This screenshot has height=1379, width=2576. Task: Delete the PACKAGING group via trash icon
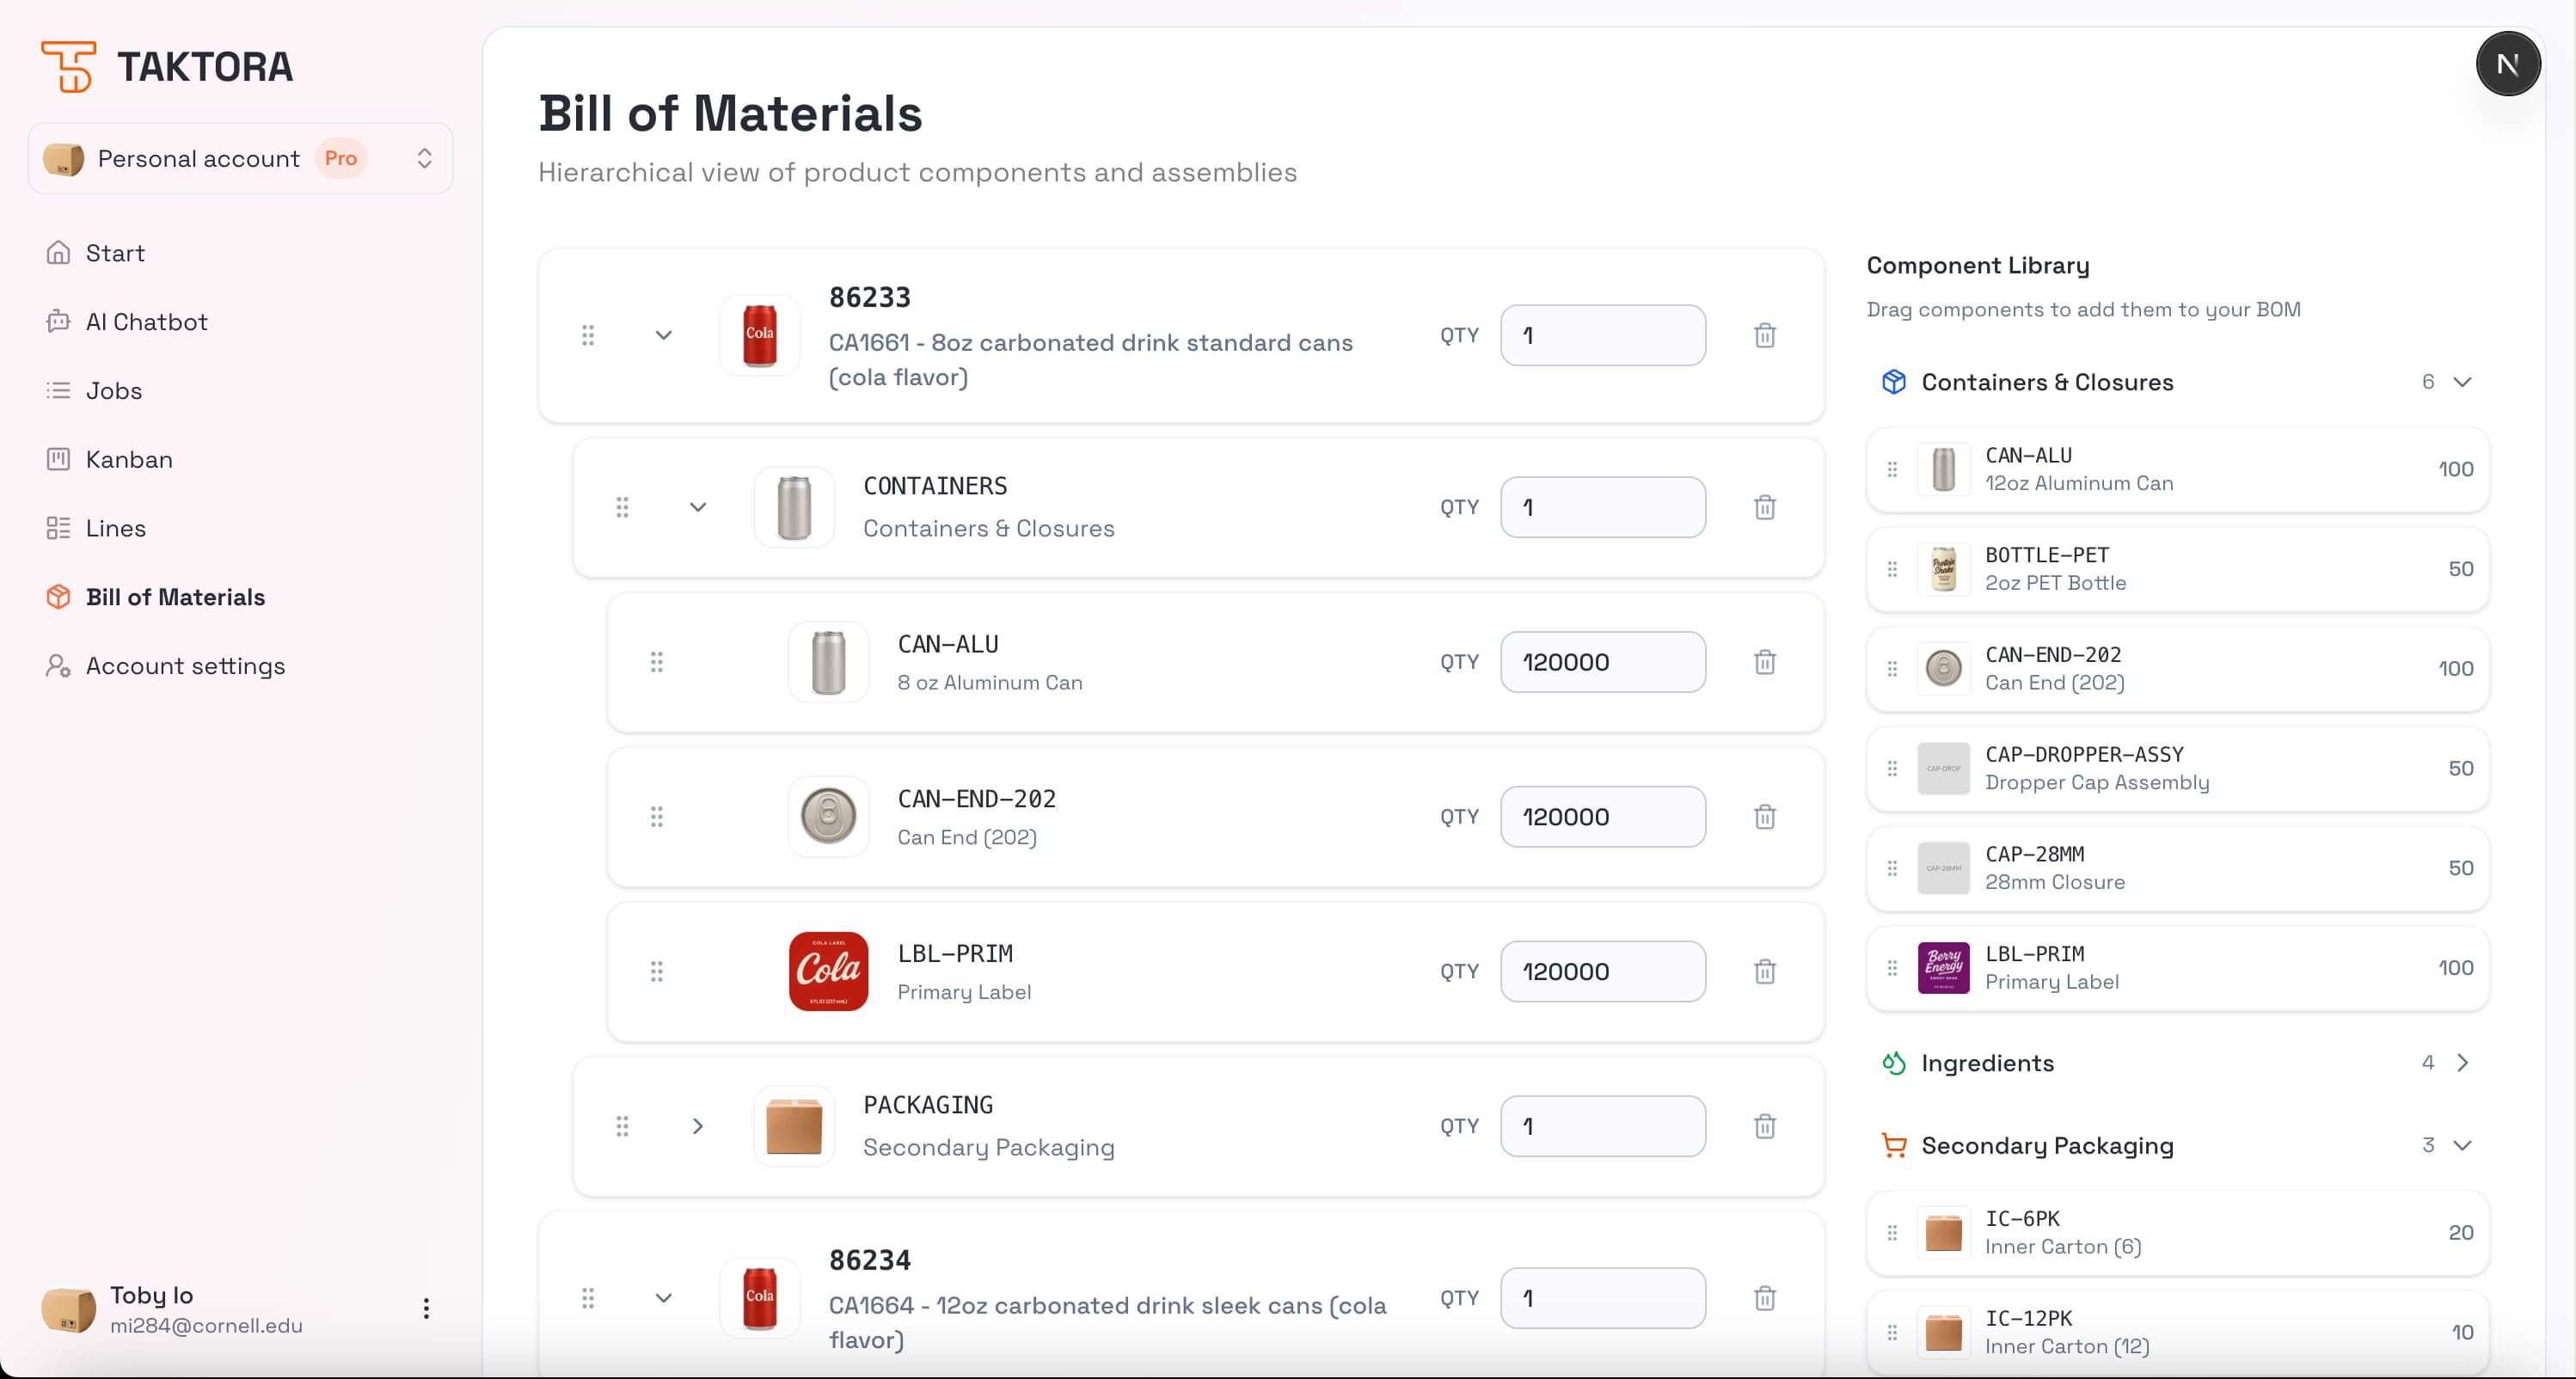point(1765,1126)
